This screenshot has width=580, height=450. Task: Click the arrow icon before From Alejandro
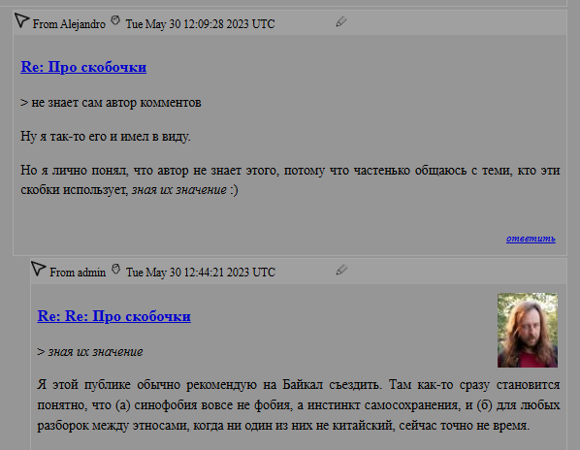tap(21, 20)
